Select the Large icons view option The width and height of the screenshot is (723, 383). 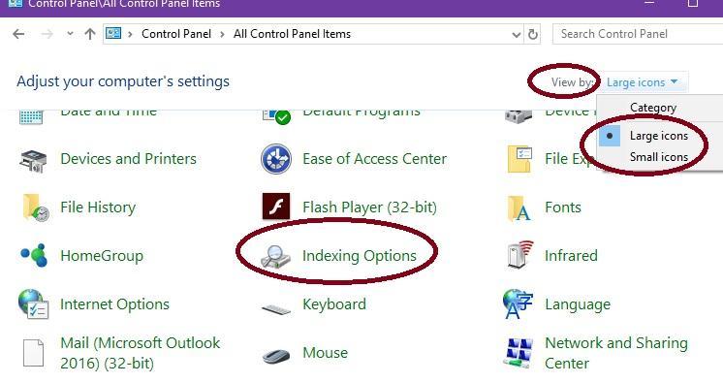[658, 136]
